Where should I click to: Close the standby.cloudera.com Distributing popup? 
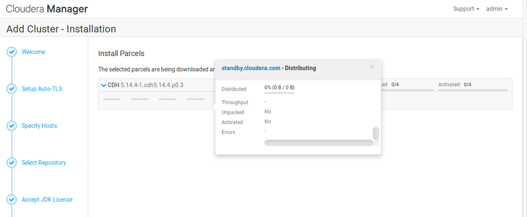[x=372, y=67]
